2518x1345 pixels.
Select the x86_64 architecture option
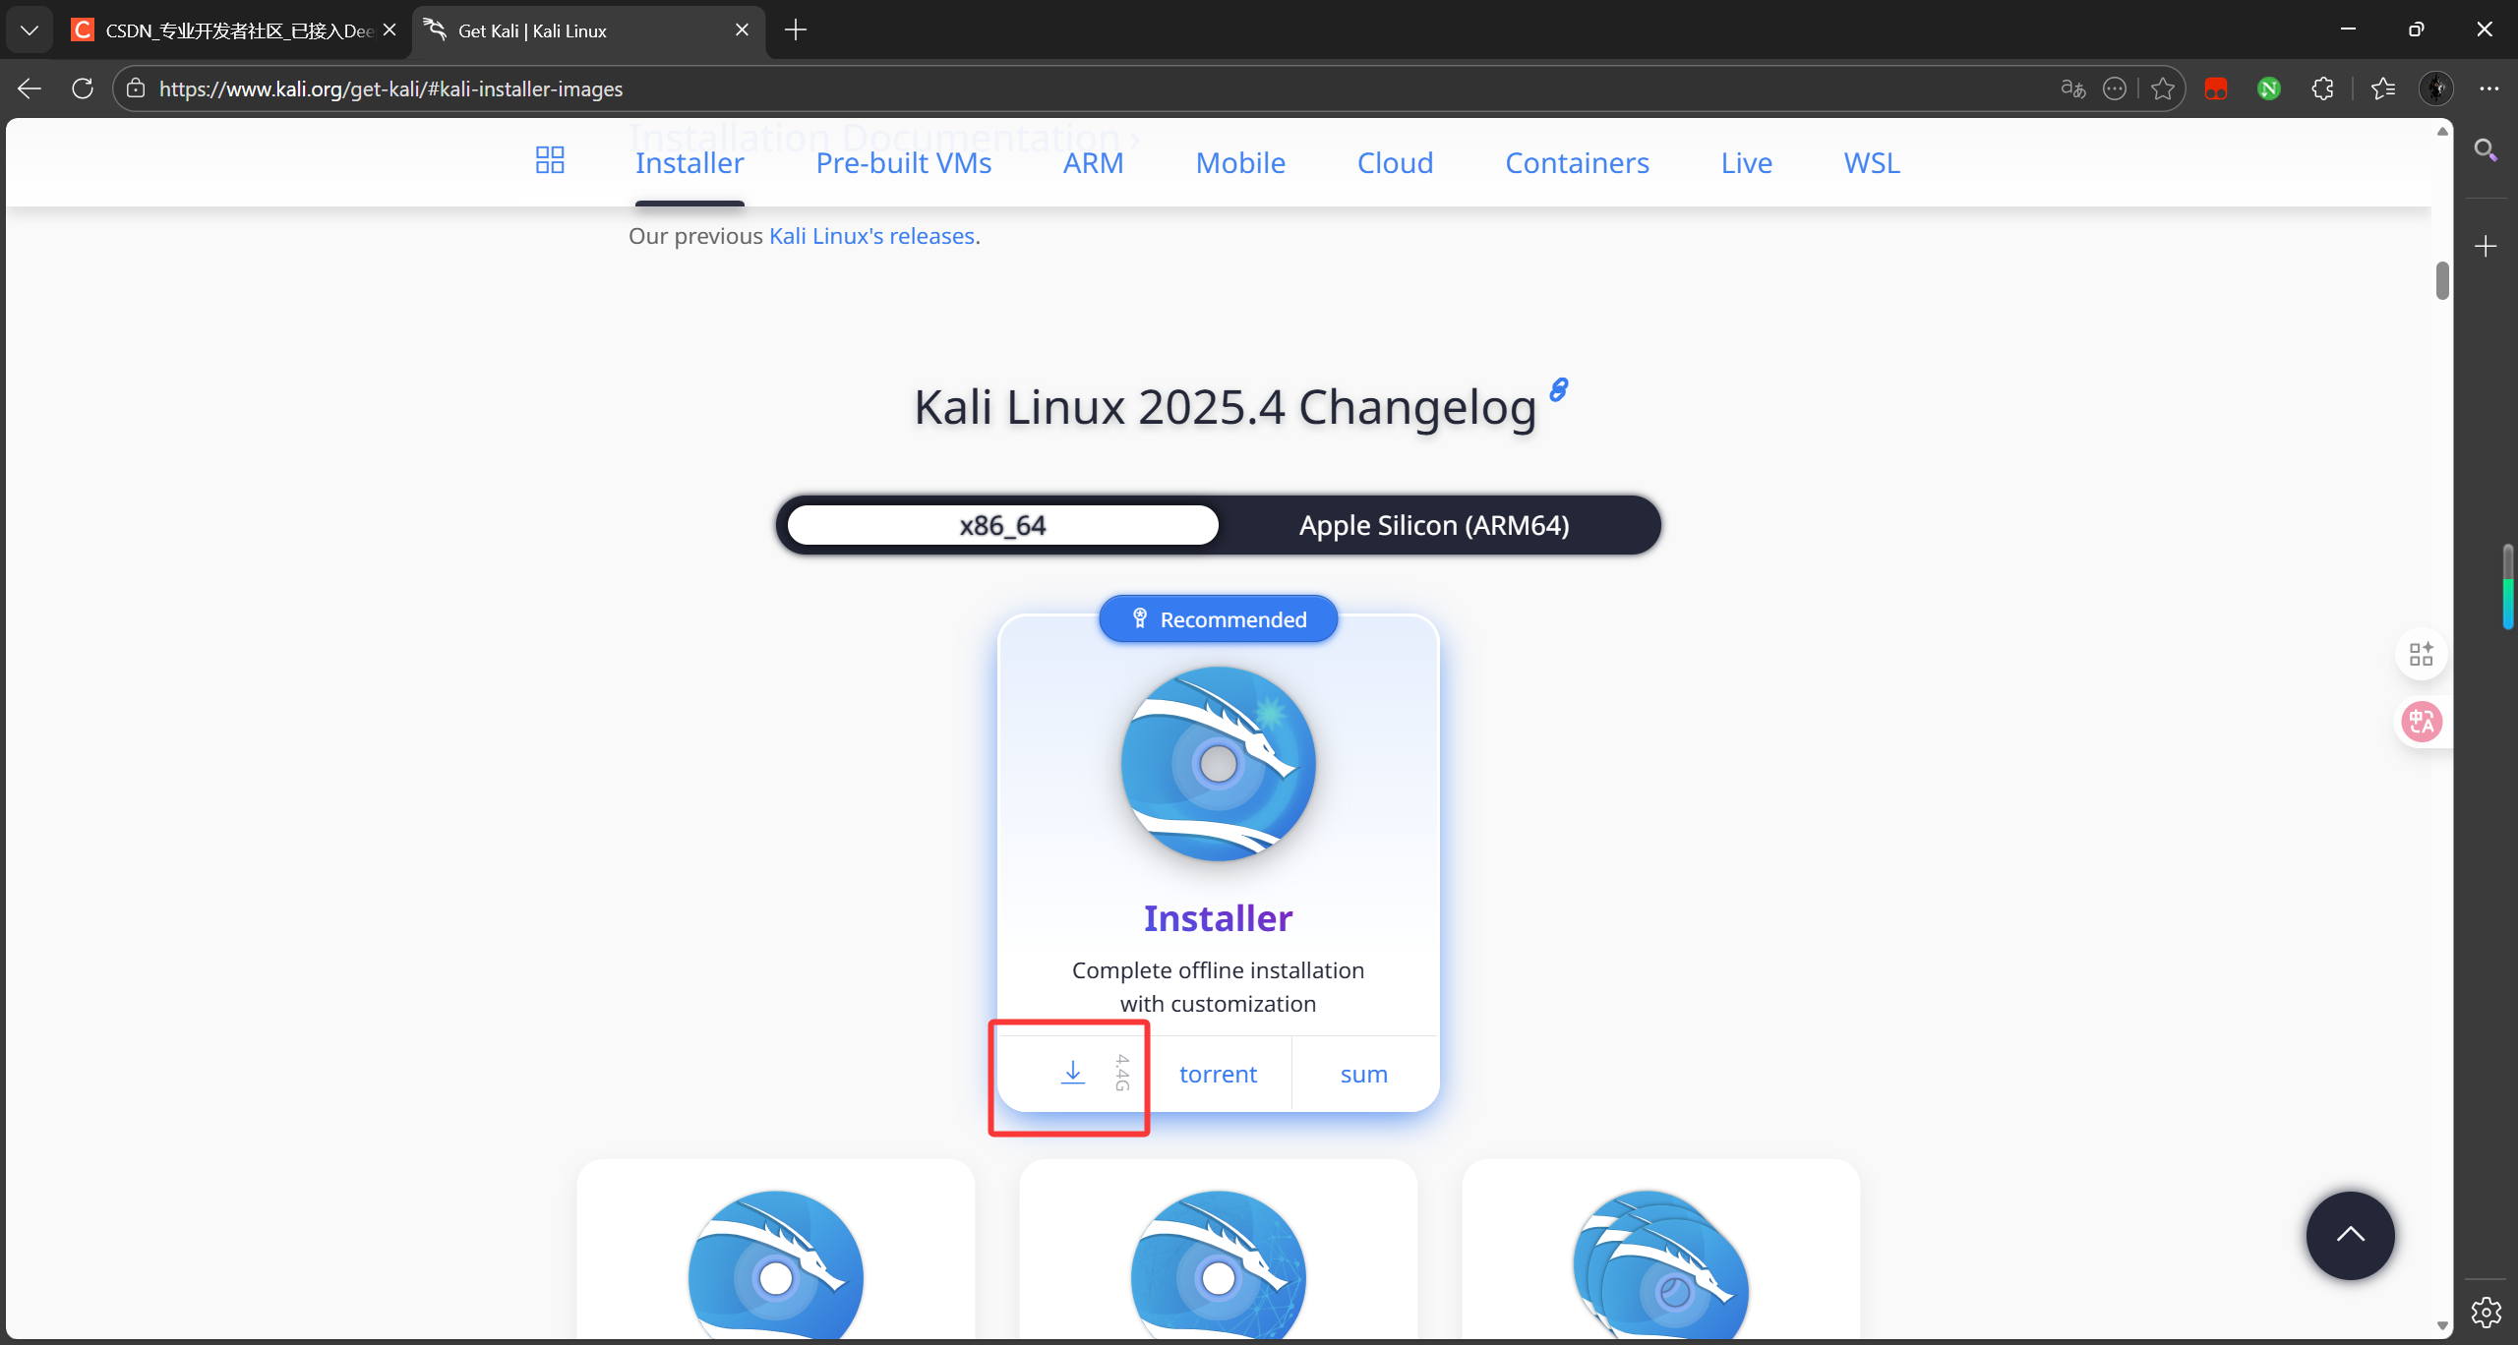[x=1002, y=525]
